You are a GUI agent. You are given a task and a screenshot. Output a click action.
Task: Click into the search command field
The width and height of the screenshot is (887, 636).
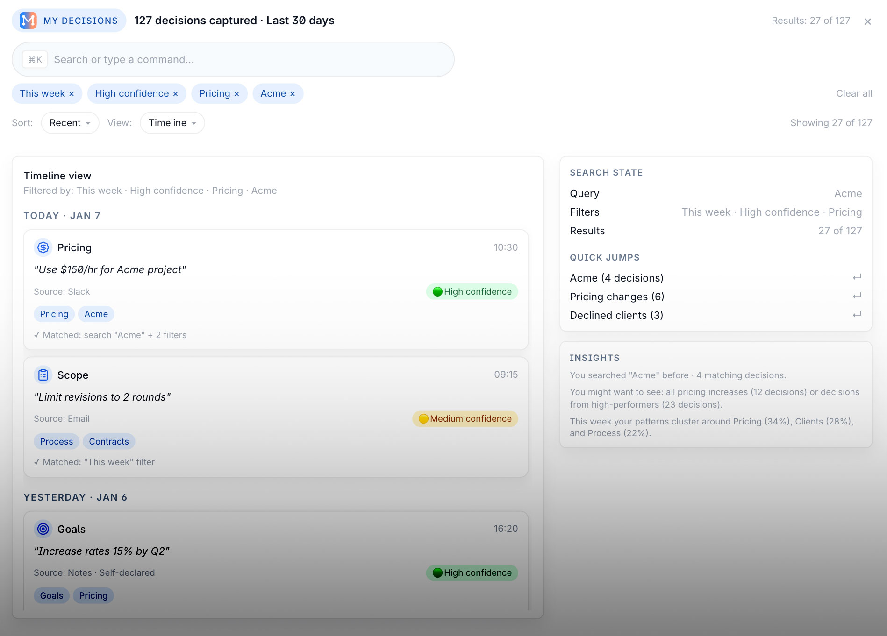point(187,59)
